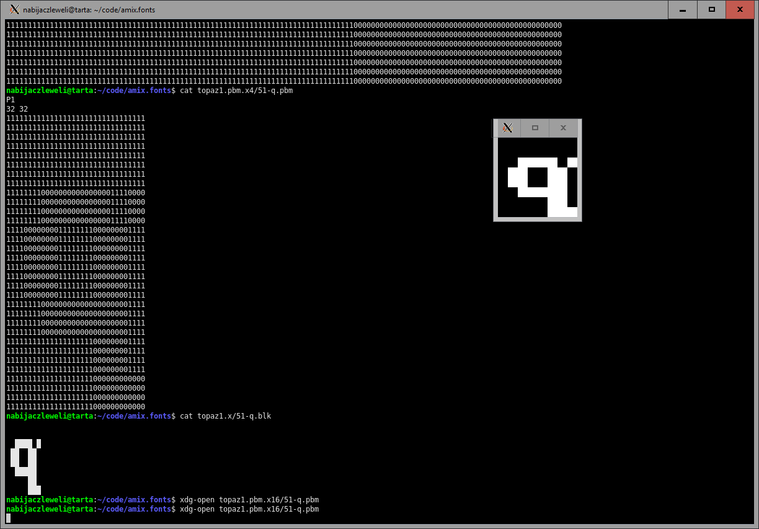
Task: Close the amix.fonts terminal window
Action: click(740, 9)
